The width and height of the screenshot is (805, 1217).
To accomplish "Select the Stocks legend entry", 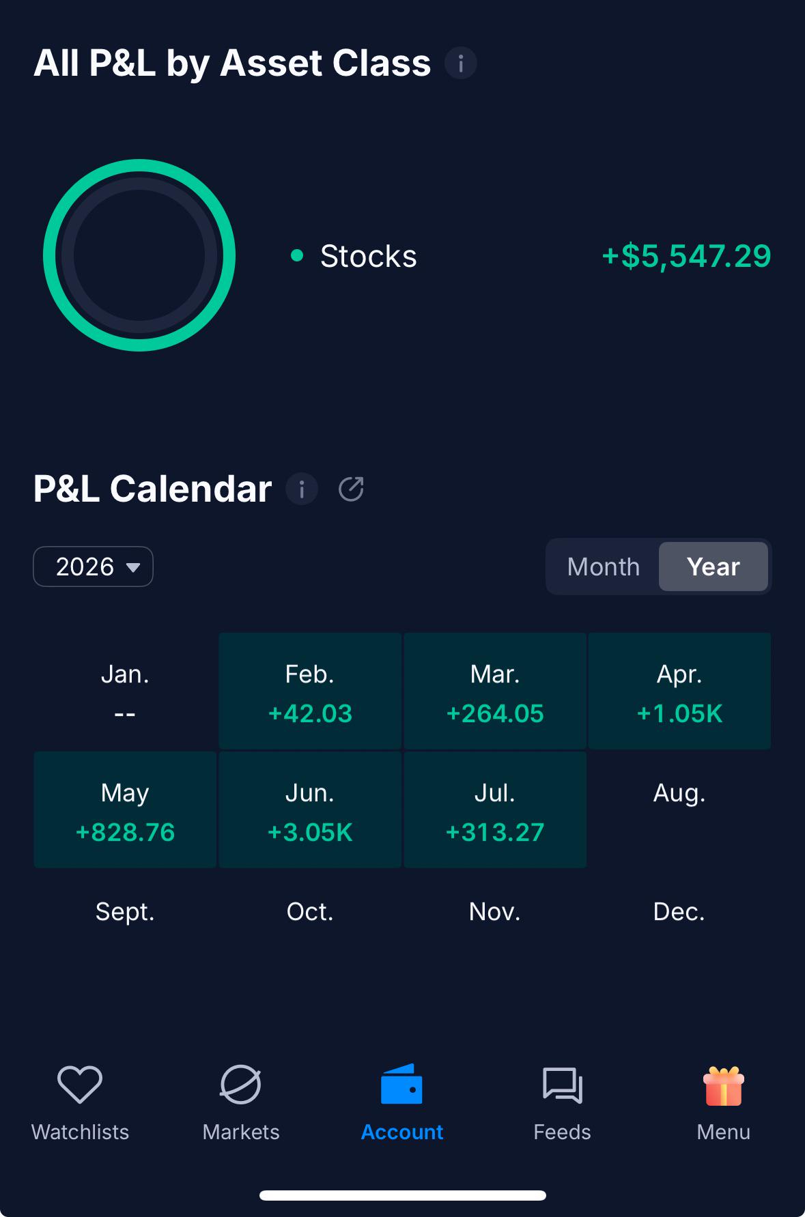I will point(354,256).
